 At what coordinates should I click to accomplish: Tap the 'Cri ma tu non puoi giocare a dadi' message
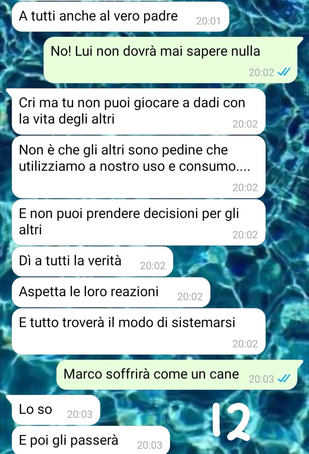click(139, 112)
